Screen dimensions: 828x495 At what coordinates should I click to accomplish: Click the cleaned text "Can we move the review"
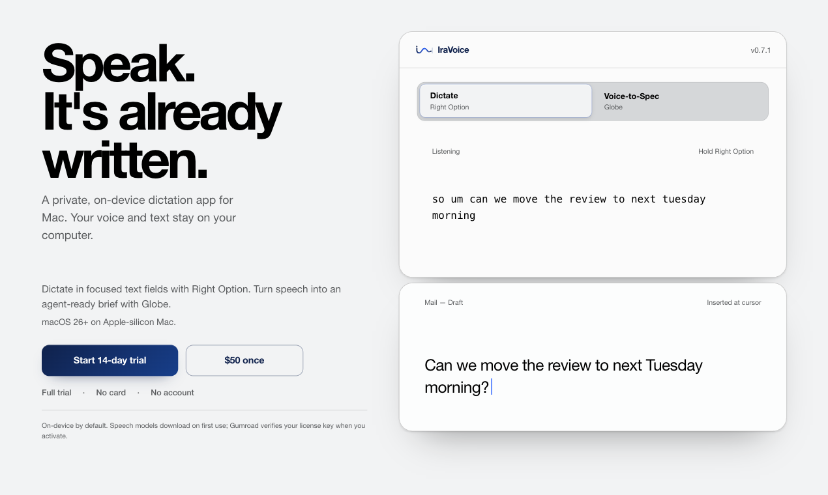click(x=563, y=376)
